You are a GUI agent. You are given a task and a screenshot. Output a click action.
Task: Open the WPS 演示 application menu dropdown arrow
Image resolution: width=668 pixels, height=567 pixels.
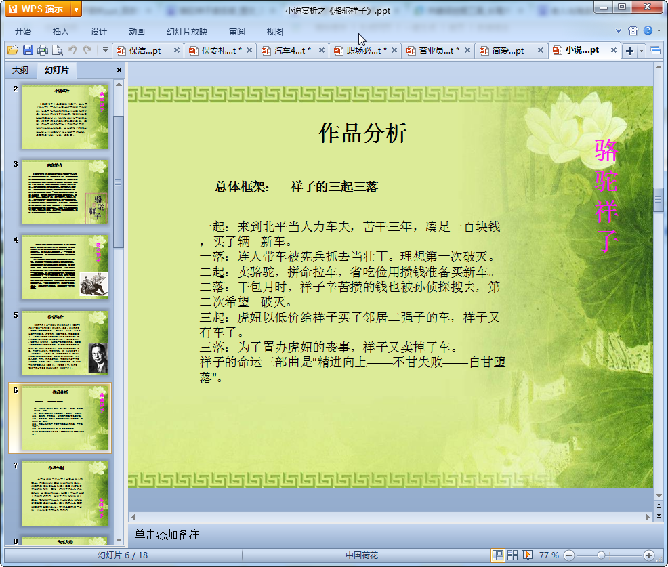coord(76,9)
